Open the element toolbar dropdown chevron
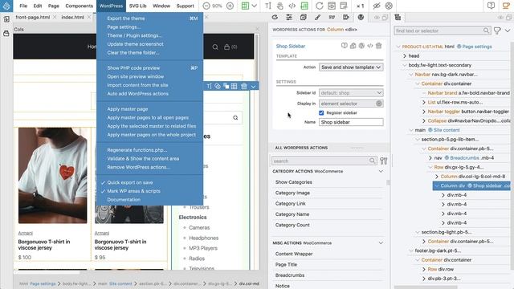Screen dimensions: 514x289 pyautogui.click(x=254, y=87)
